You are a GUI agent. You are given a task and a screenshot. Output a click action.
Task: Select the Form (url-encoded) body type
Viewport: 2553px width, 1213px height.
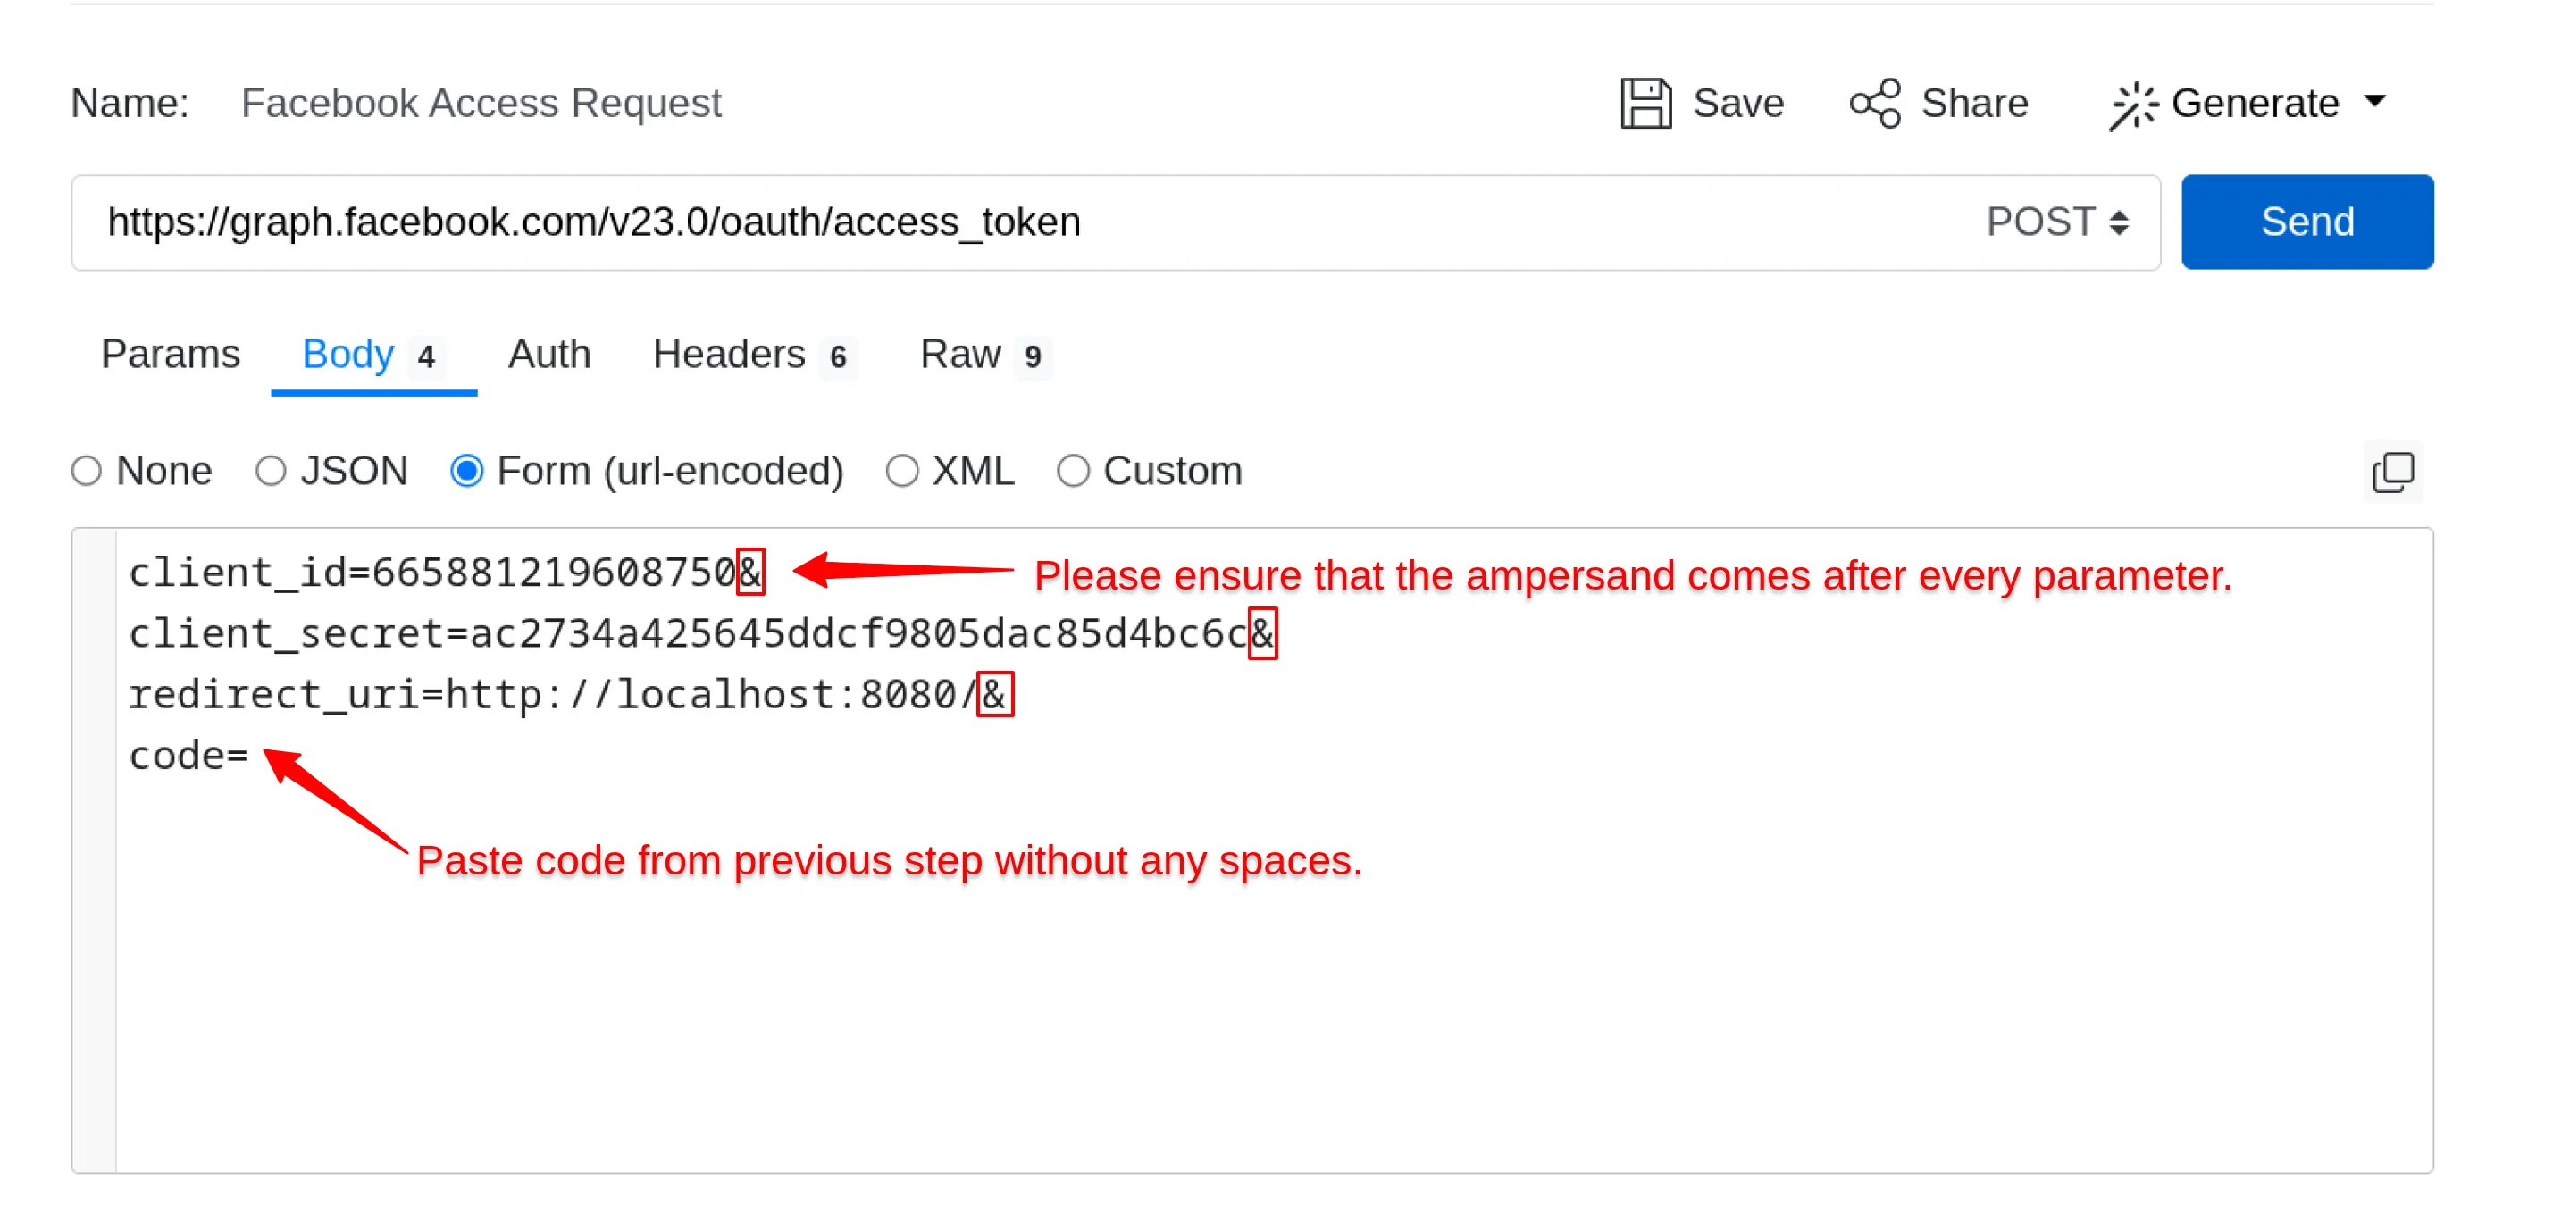467,472
